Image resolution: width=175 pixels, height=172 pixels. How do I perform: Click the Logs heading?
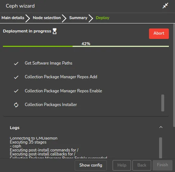coord(14,128)
